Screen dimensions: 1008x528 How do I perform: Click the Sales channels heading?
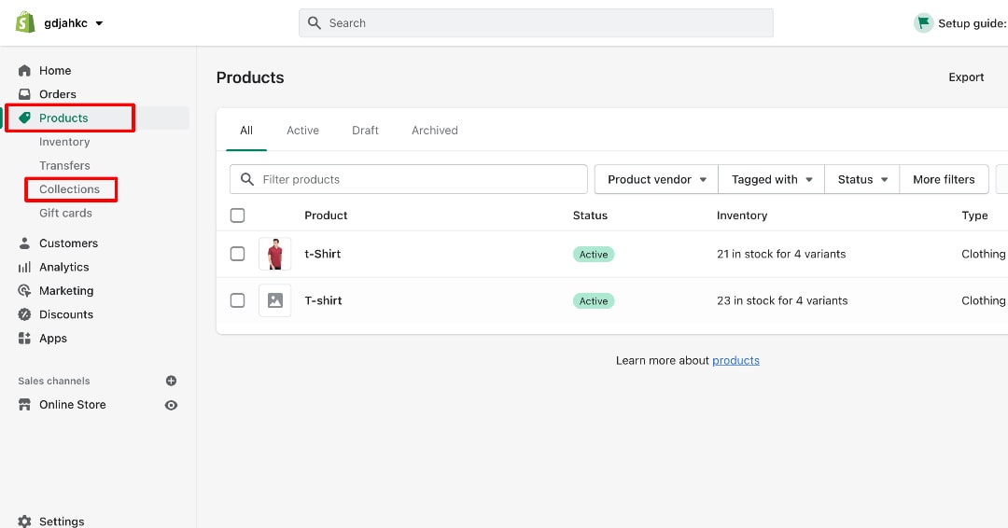point(54,381)
